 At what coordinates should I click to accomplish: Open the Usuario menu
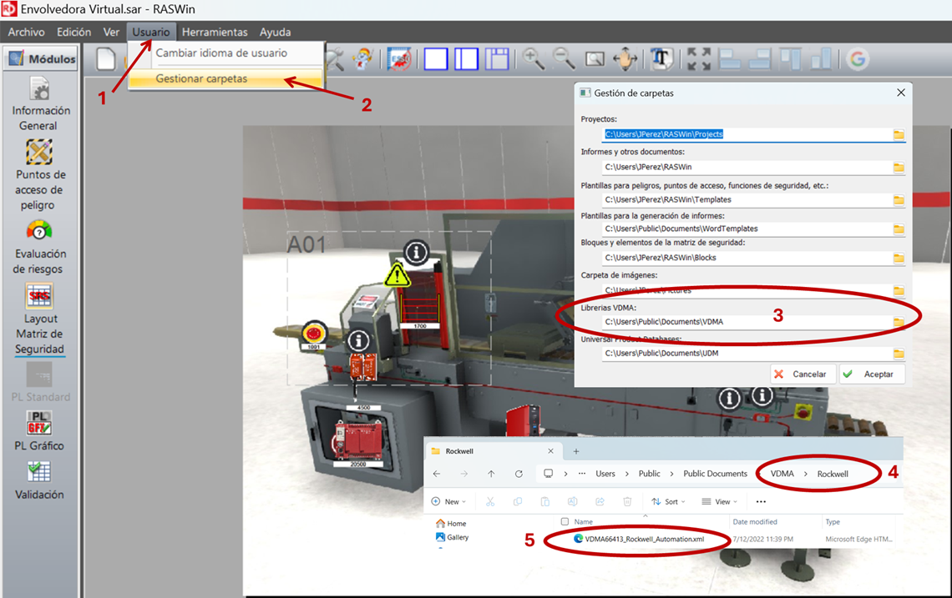[x=151, y=33]
